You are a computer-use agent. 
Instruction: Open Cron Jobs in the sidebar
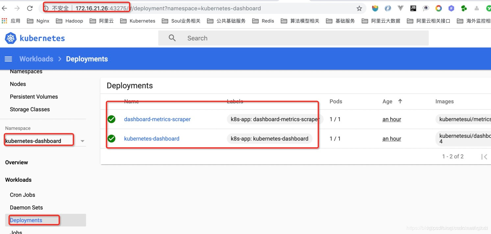tap(22, 195)
